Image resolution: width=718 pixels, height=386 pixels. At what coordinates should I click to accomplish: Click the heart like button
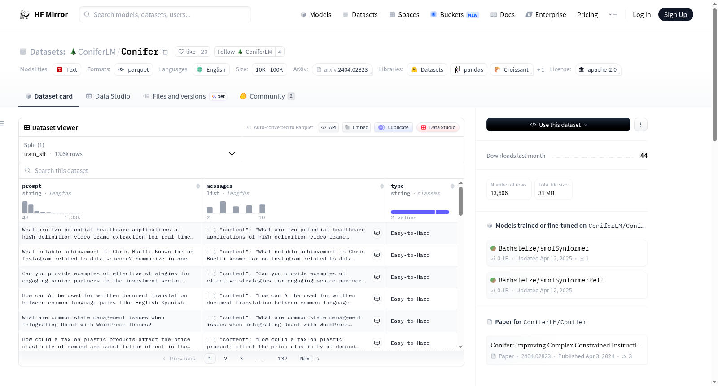pyautogui.click(x=187, y=52)
